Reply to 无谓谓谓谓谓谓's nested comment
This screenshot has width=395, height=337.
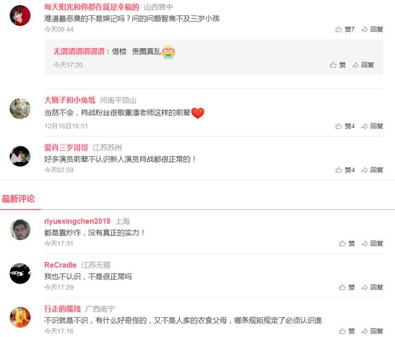click(x=363, y=65)
